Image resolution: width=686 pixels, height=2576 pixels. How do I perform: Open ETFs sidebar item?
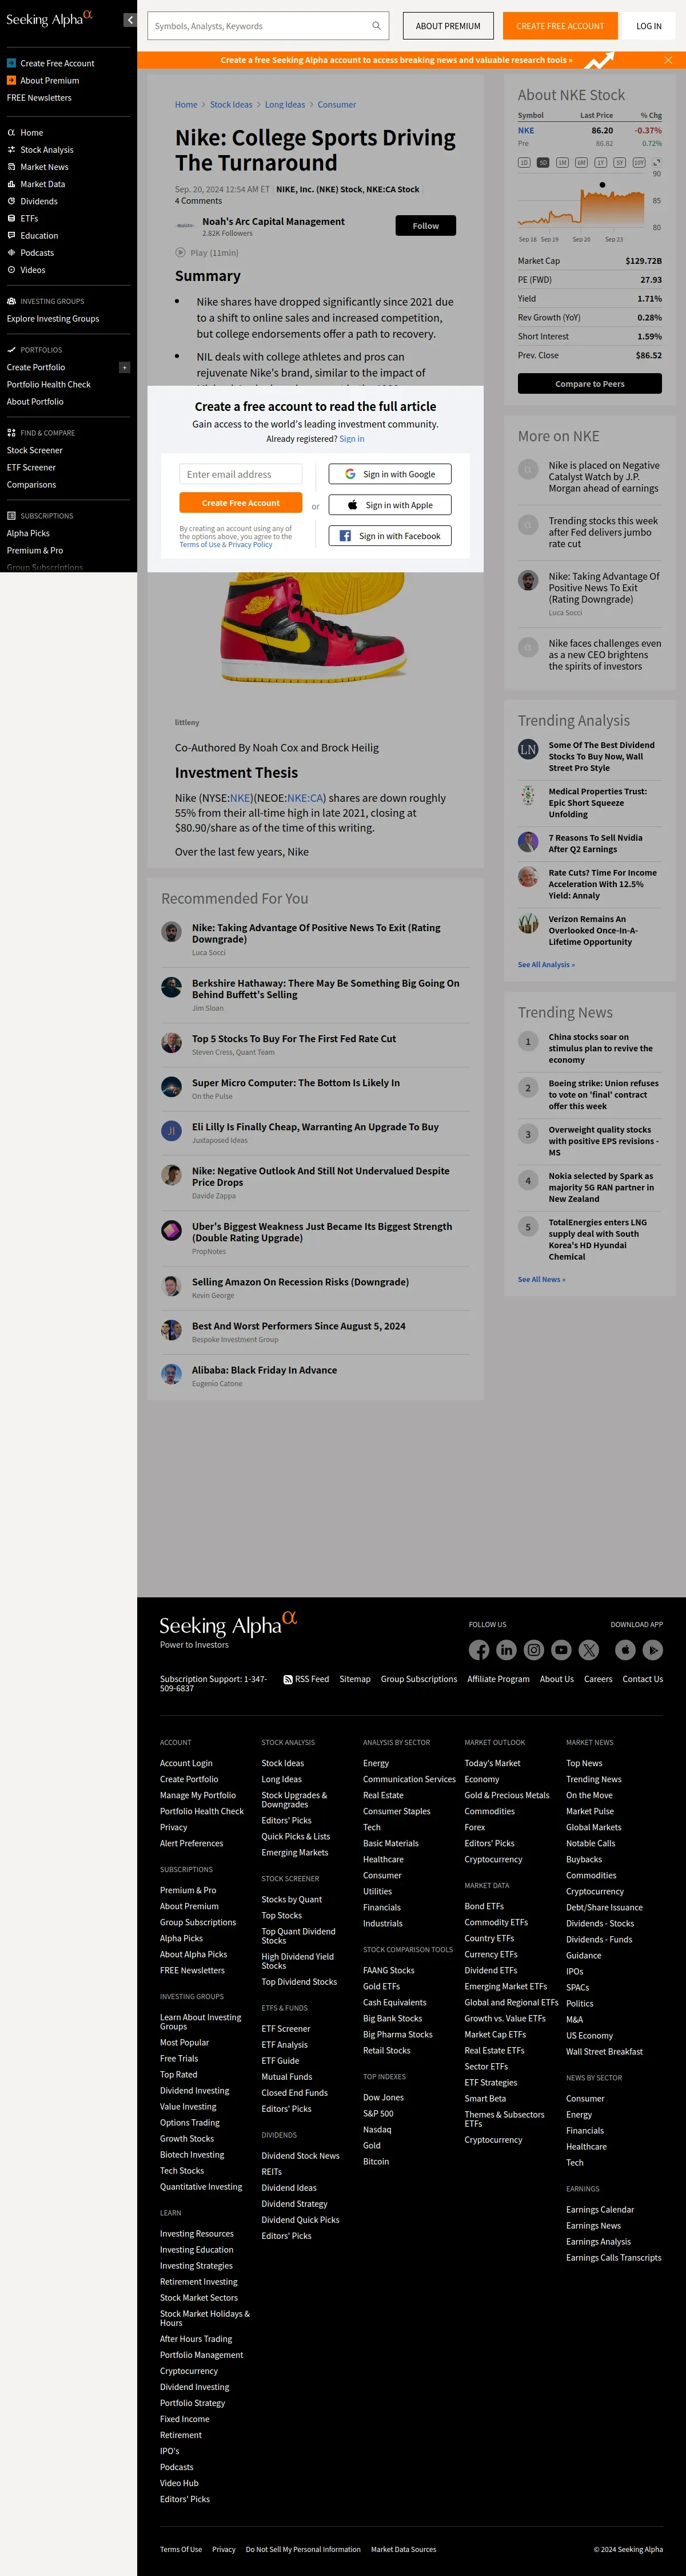(x=29, y=218)
